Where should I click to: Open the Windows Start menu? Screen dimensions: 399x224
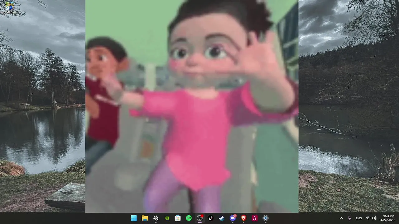click(134, 218)
